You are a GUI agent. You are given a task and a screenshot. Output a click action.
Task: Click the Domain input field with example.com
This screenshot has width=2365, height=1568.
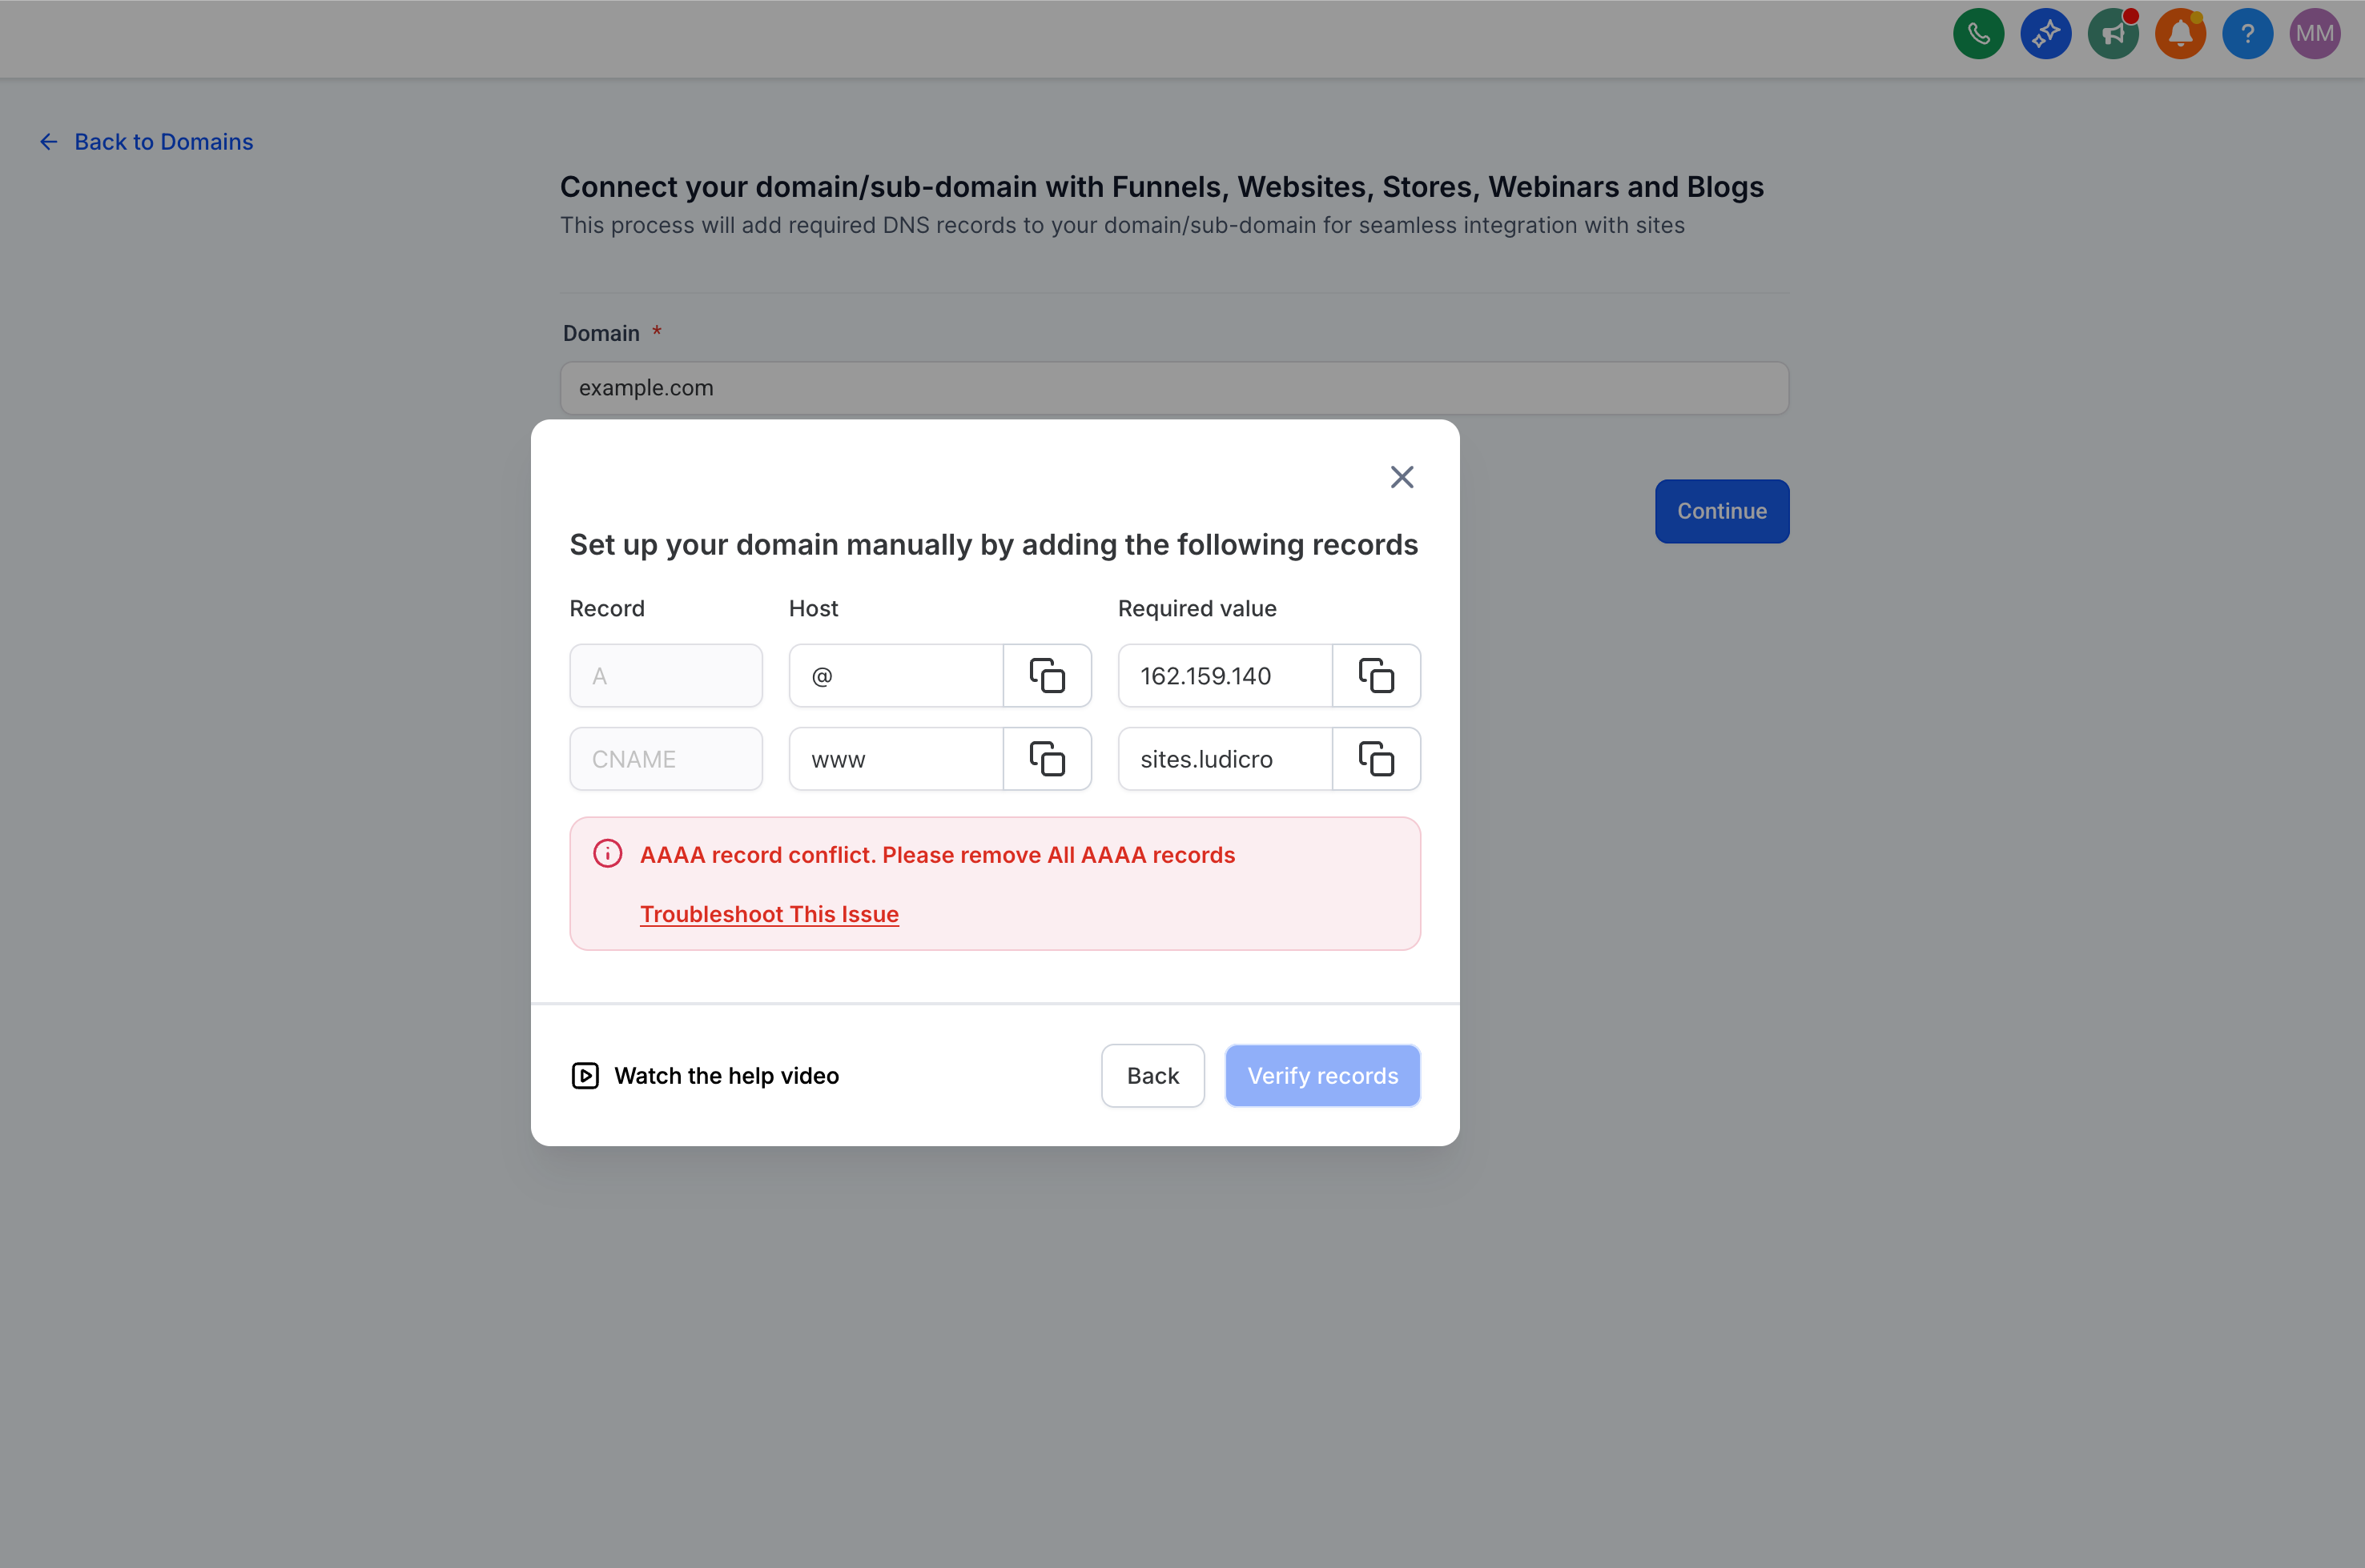click(x=1173, y=388)
